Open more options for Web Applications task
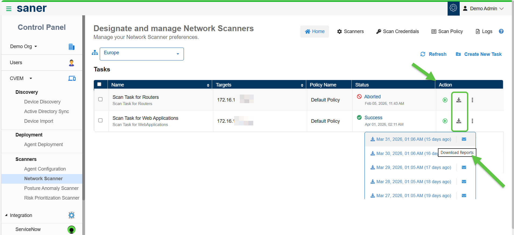Viewport: 514px width, 235px height. pyautogui.click(x=472, y=121)
